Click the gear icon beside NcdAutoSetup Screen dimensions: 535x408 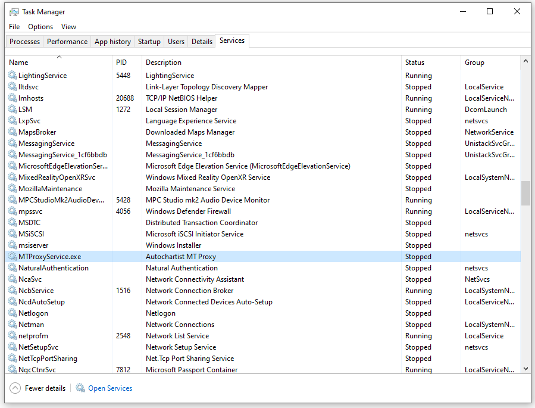[12, 301]
